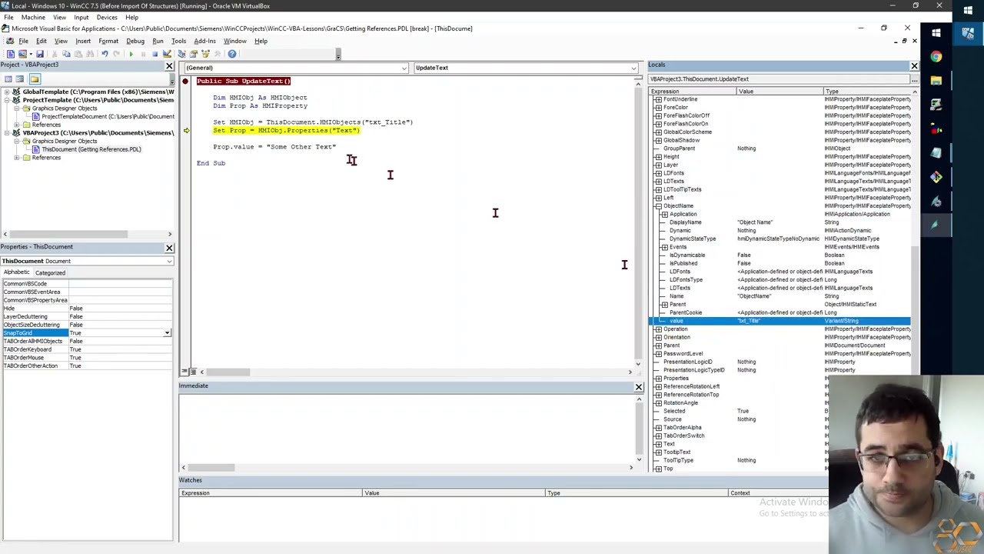This screenshot has height=554, width=984.
Task: Click the breakpoint dot beside Public Sub UpdateText
Action: click(x=185, y=81)
